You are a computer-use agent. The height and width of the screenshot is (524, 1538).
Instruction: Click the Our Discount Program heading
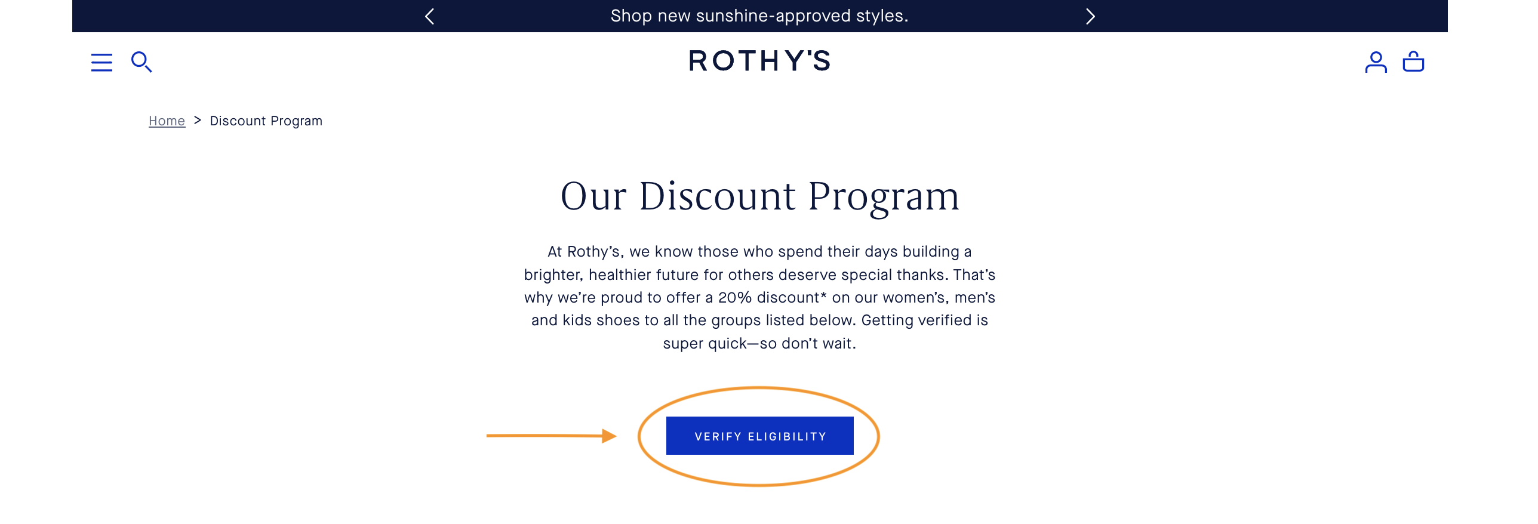(x=759, y=196)
